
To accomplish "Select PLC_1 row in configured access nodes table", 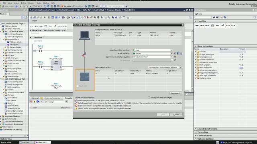I will coord(138,35).
